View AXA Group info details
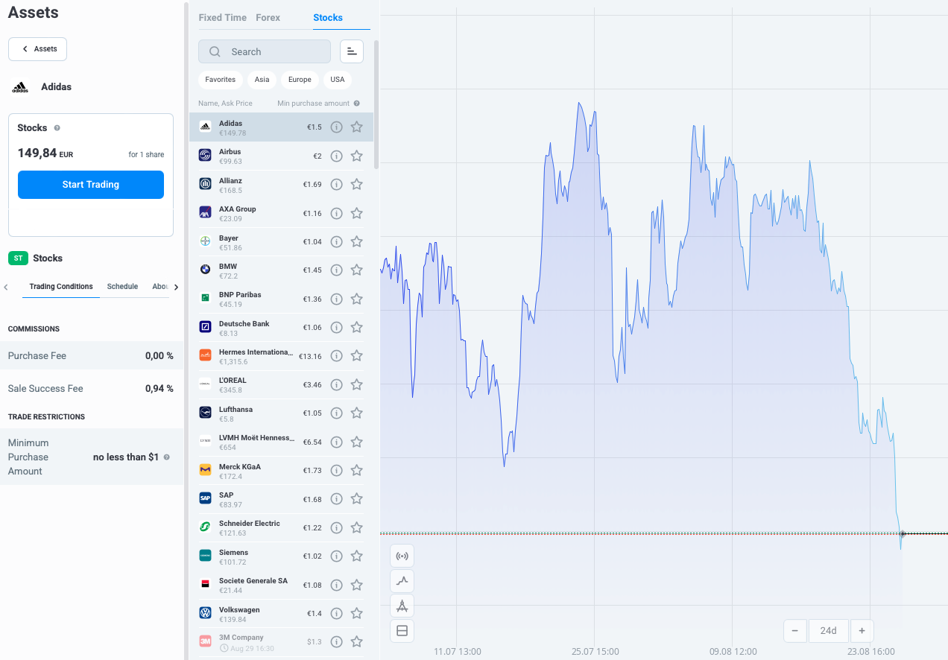 point(336,213)
